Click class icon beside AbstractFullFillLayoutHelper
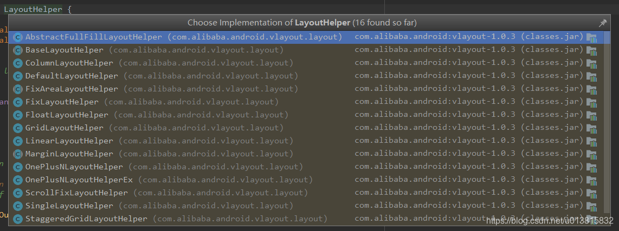This screenshot has height=231, width=619. tap(17, 37)
